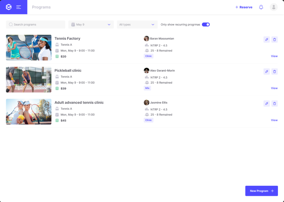Delete the Tennis Factory program

click(274, 39)
